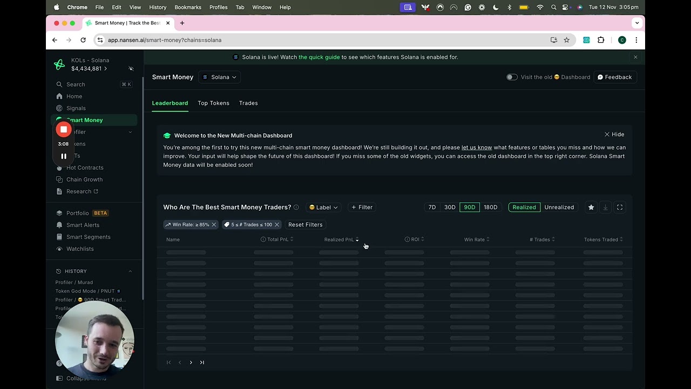Switch to Unrealized PnL
The image size is (691, 389).
tap(559, 207)
